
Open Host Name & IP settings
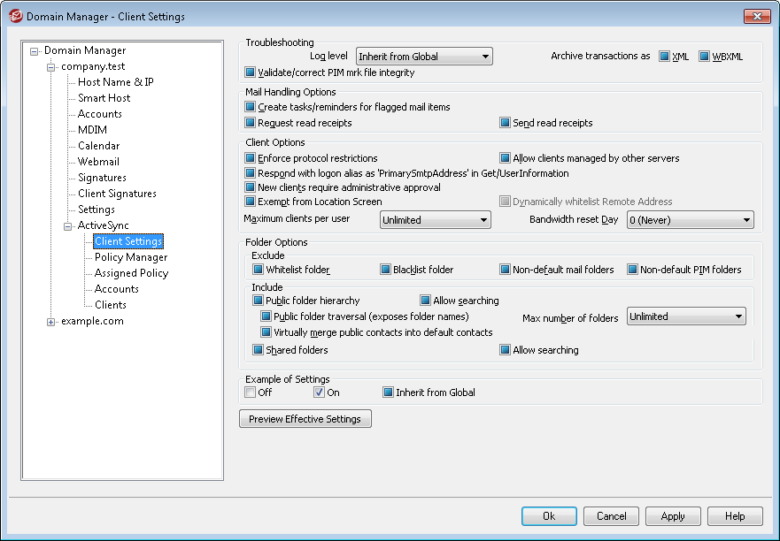(x=115, y=82)
